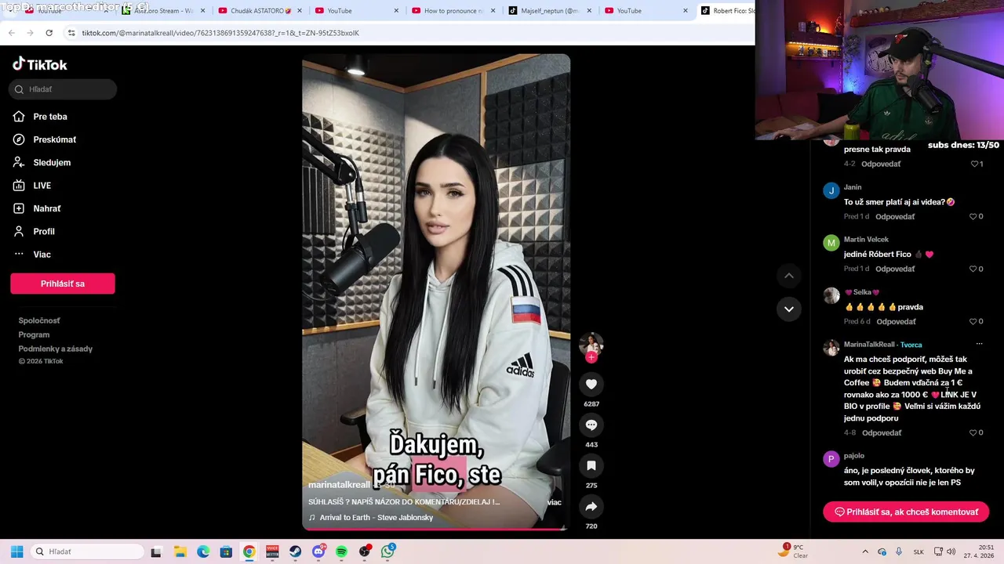Open WhatsApp from the taskbar

tap(387, 551)
